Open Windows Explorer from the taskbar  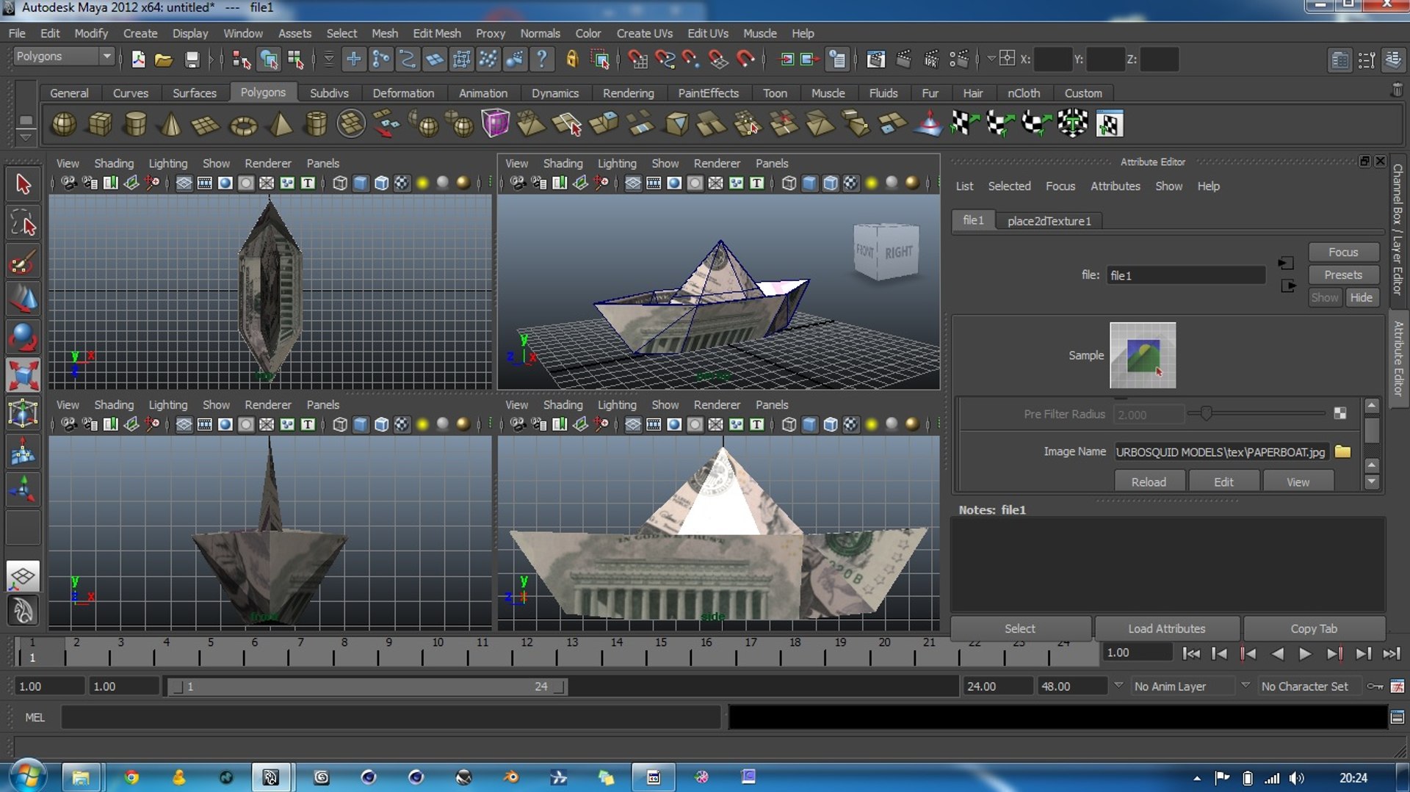tap(81, 777)
